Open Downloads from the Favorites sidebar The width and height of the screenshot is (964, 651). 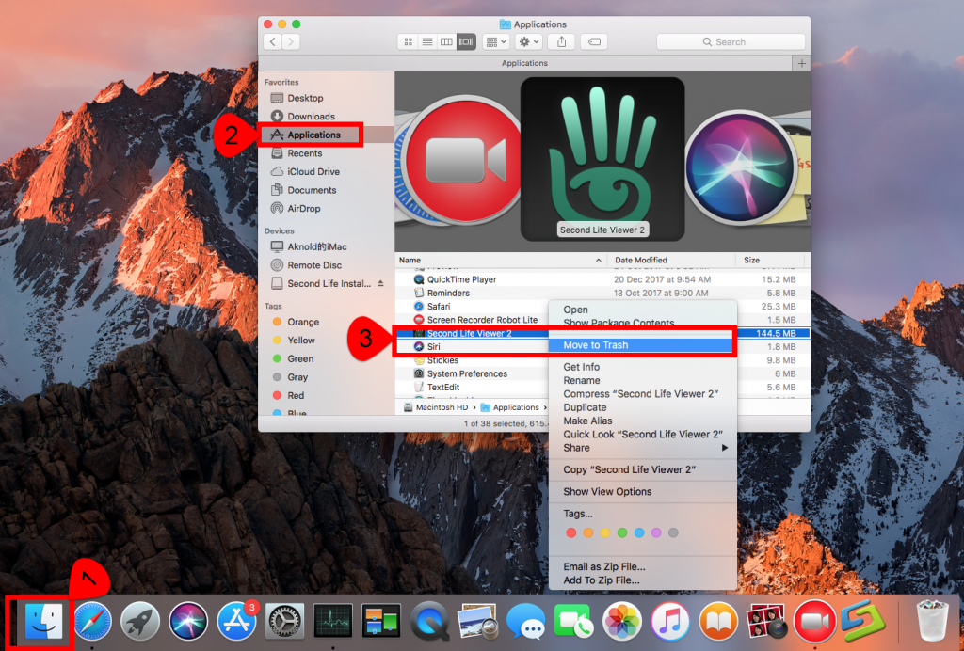tap(311, 117)
